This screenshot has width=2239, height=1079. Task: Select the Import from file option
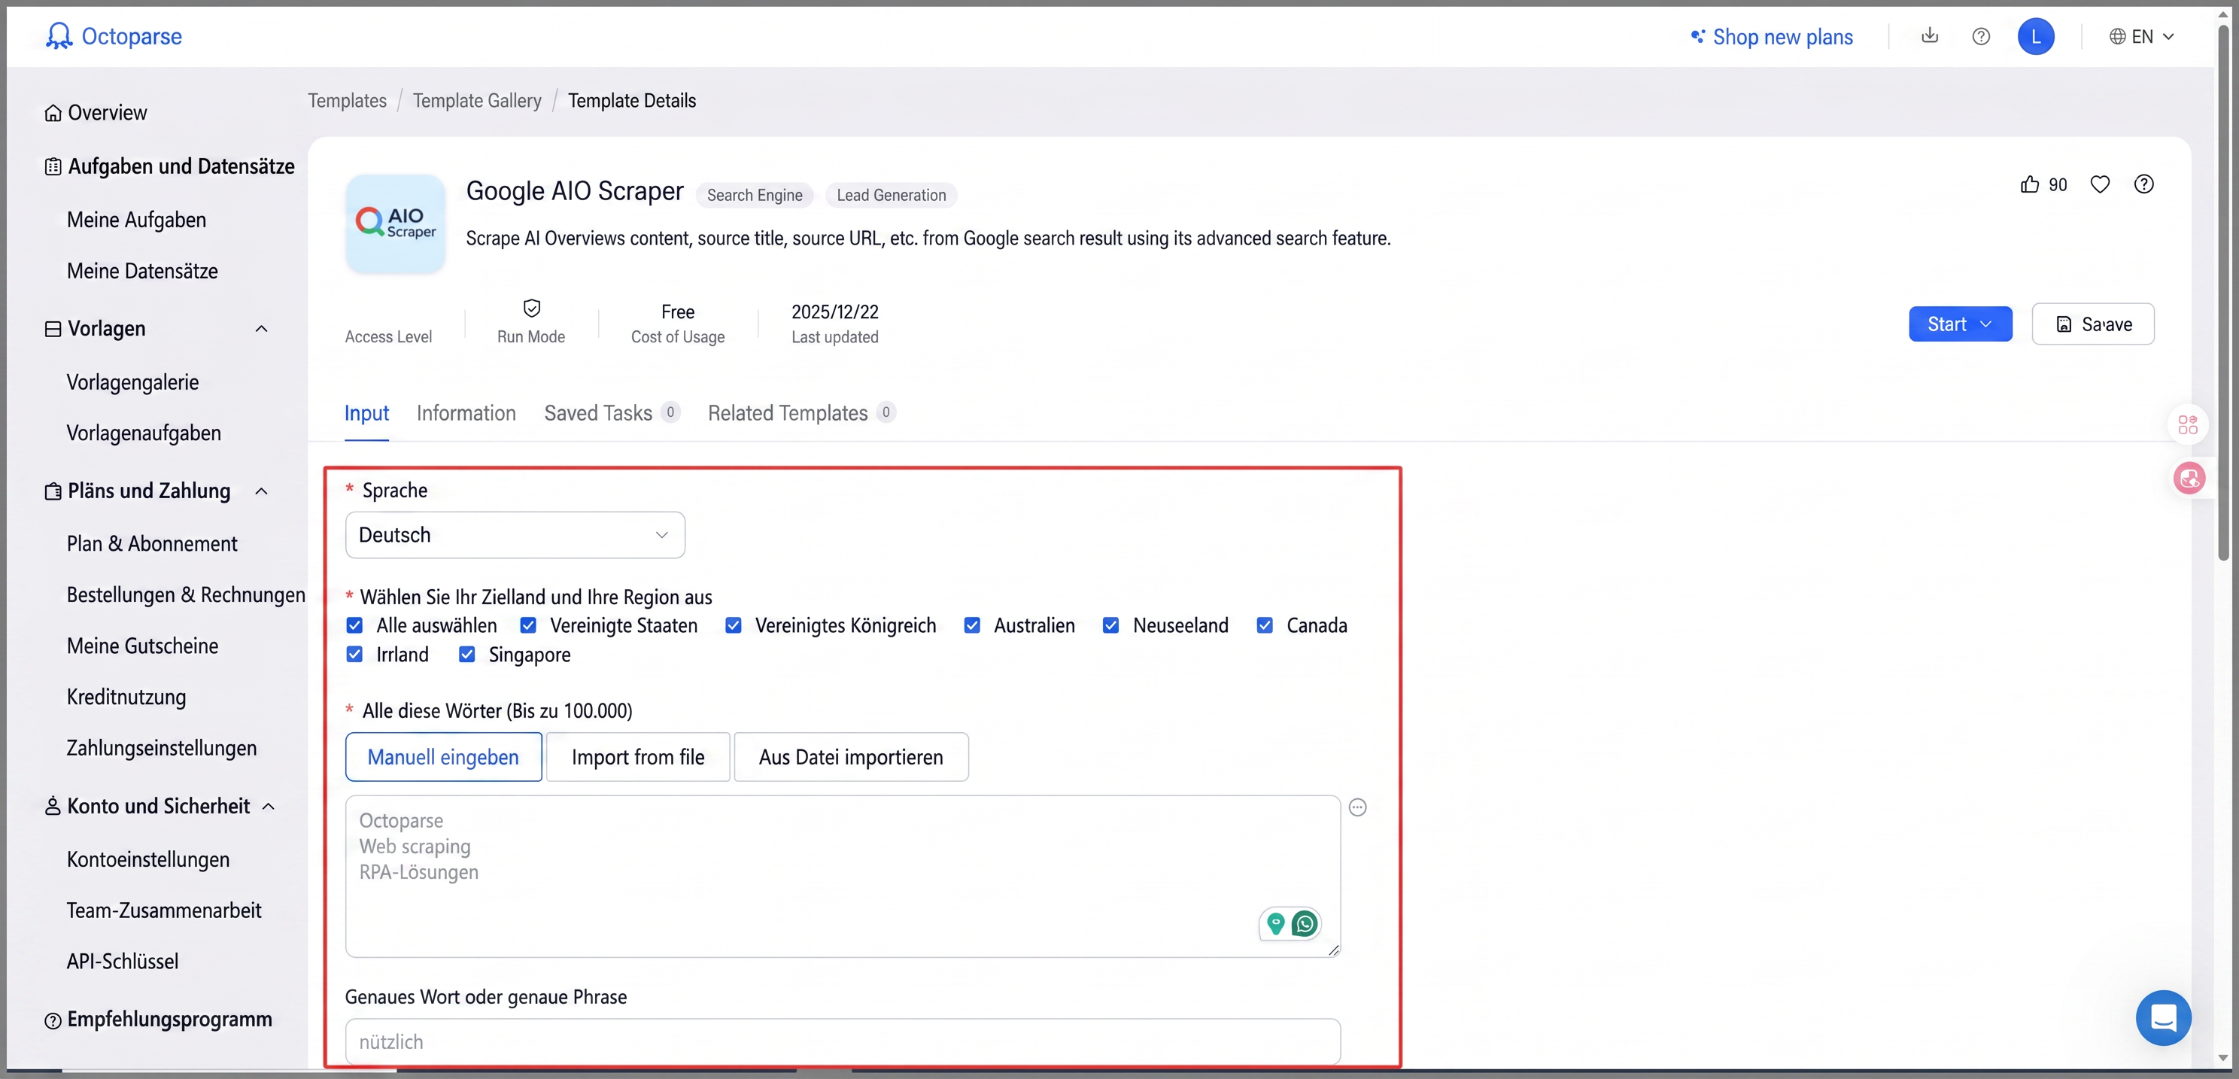638,756
